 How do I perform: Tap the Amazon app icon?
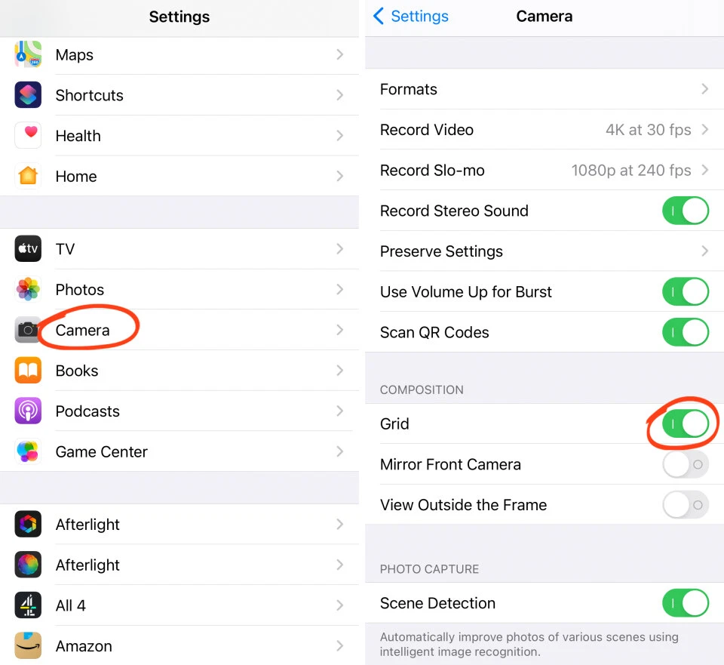(x=28, y=646)
